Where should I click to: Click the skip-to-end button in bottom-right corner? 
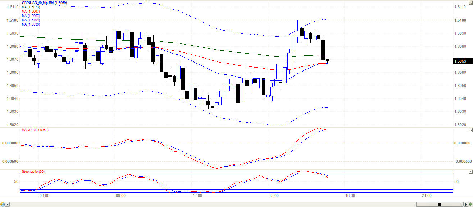tap(470, 204)
